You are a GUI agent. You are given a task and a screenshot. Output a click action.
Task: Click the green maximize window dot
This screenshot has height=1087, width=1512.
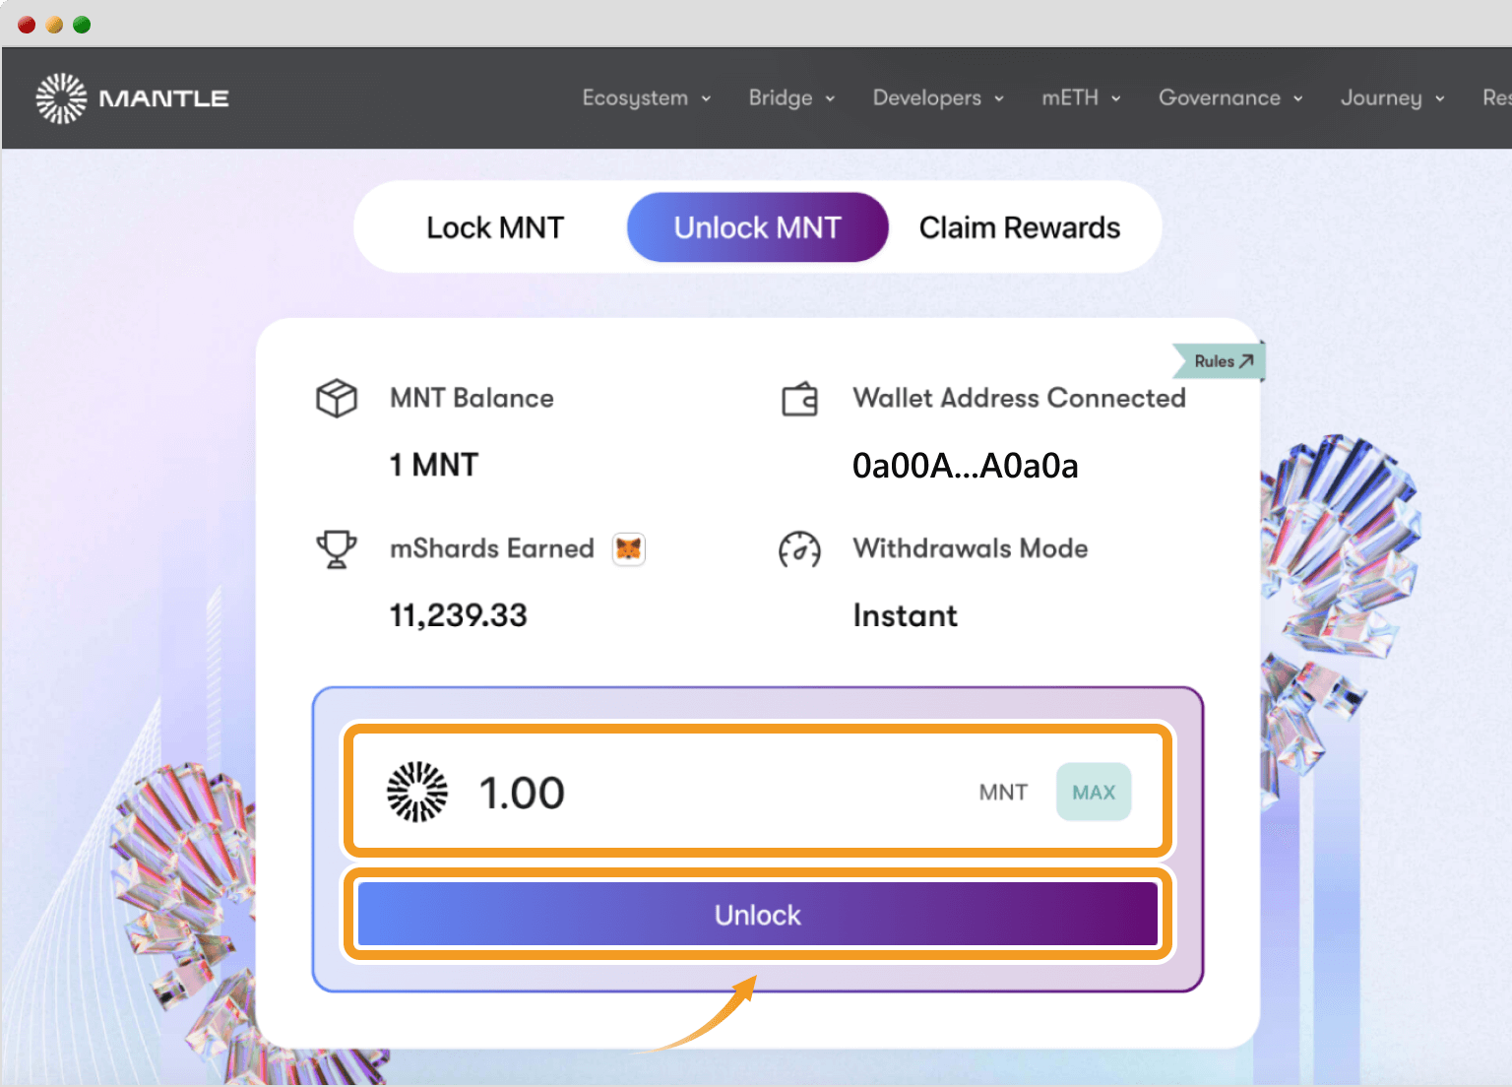82,25
